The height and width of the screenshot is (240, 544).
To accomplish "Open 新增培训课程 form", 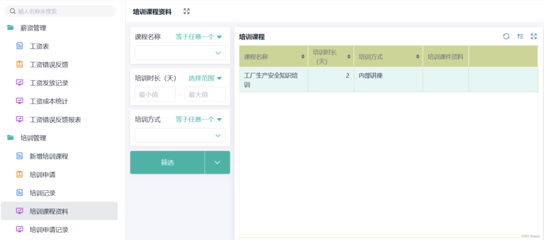I will tap(49, 156).
